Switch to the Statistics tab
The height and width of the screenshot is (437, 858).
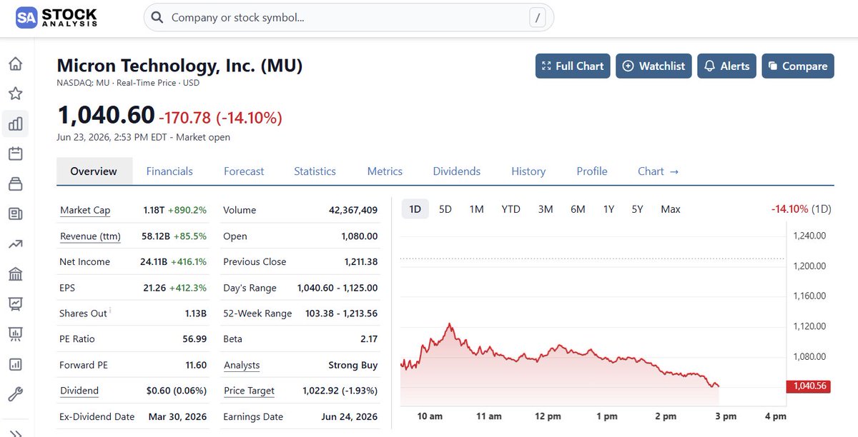click(x=315, y=171)
